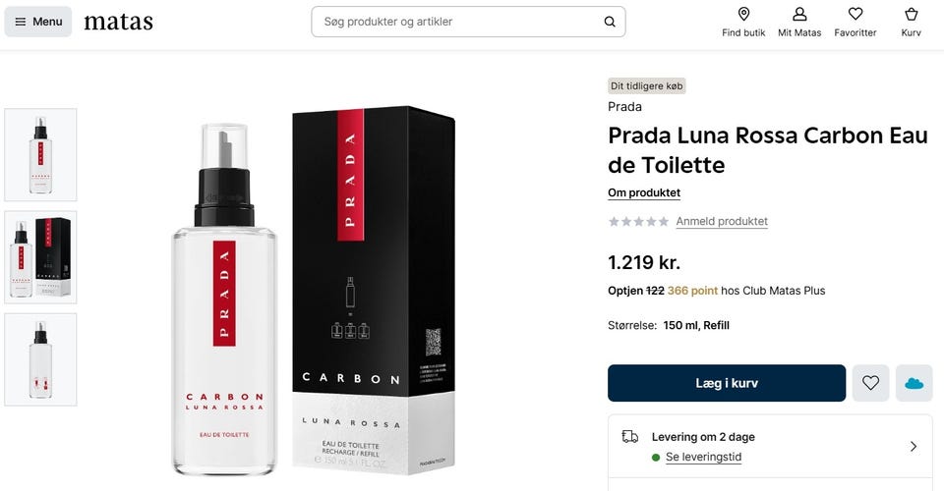
Task: Jump to Om produktet section
Action: click(x=643, y=192)
